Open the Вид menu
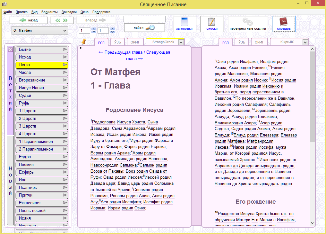This screenshot has height=234, width=326. point(35,12)
